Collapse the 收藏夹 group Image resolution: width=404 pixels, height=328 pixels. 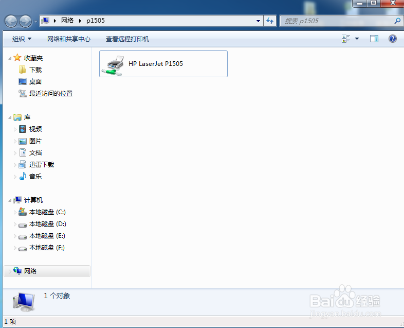click(x=10, y=58)
